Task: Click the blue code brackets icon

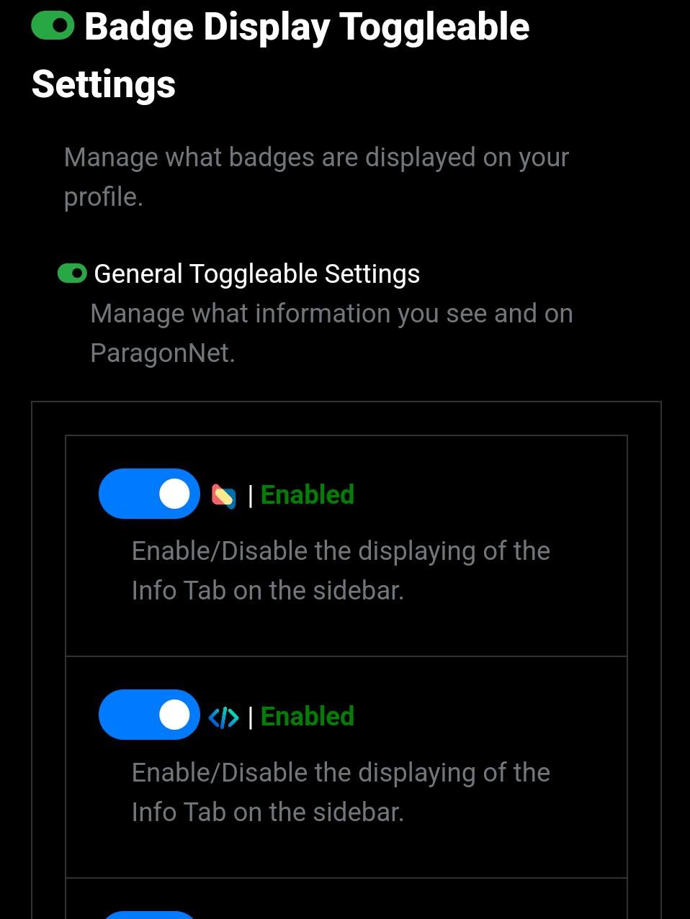Action: pos(223,717)
